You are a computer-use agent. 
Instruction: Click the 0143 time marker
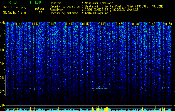pyautogui.click(x=52, y=24)
